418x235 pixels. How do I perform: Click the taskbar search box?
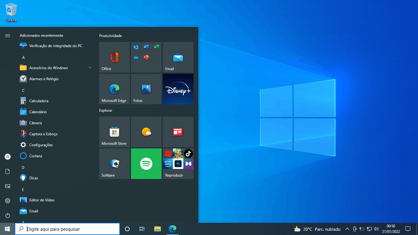67,229
